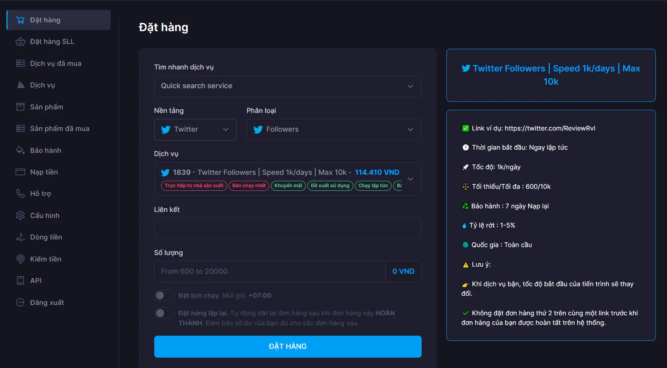Click the Liên kết link input field
This screenshot has height=368, width=667.
(287, 228)
